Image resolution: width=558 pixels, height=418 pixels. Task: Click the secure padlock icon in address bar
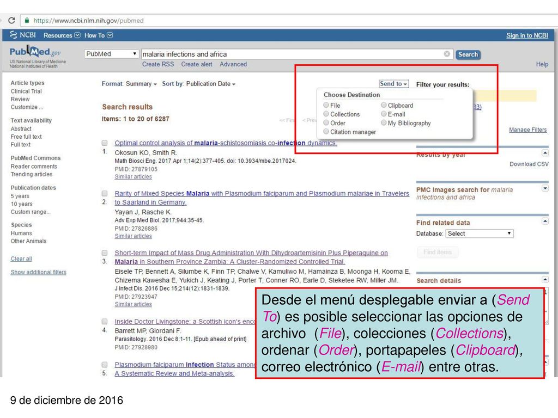[x=27, y=20]
